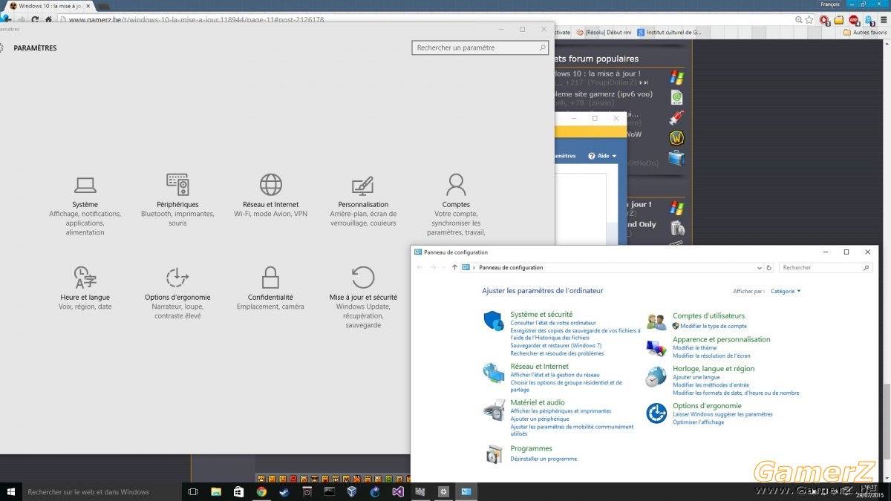Open Personnalisation settings icon
Image resolution: width=891 pixels, height=501 pixels.
[363, 185]
